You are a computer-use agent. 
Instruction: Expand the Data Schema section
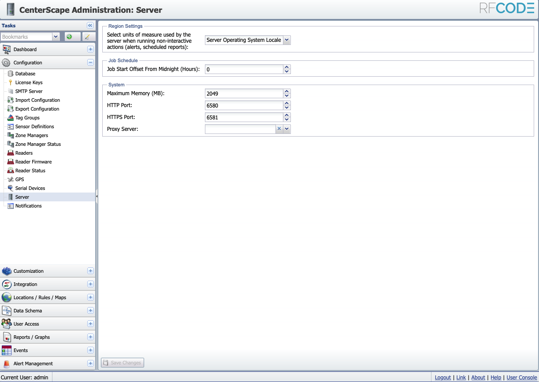[90, 311]
